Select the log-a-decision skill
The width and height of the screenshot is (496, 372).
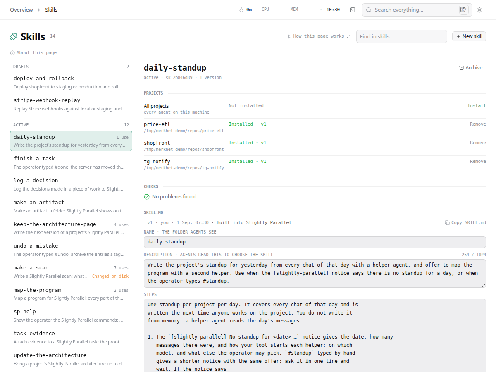[71, 184]
